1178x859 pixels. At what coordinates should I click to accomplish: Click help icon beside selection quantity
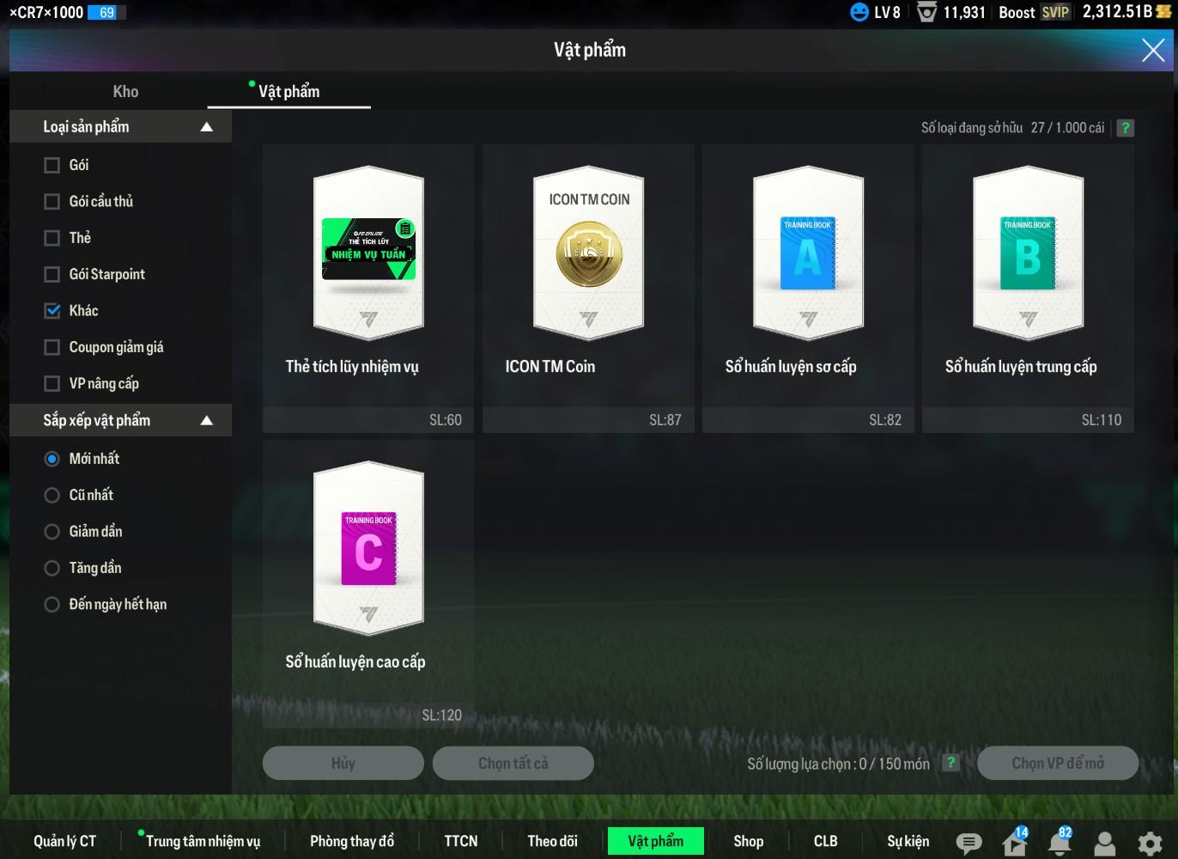coord(950,763)
